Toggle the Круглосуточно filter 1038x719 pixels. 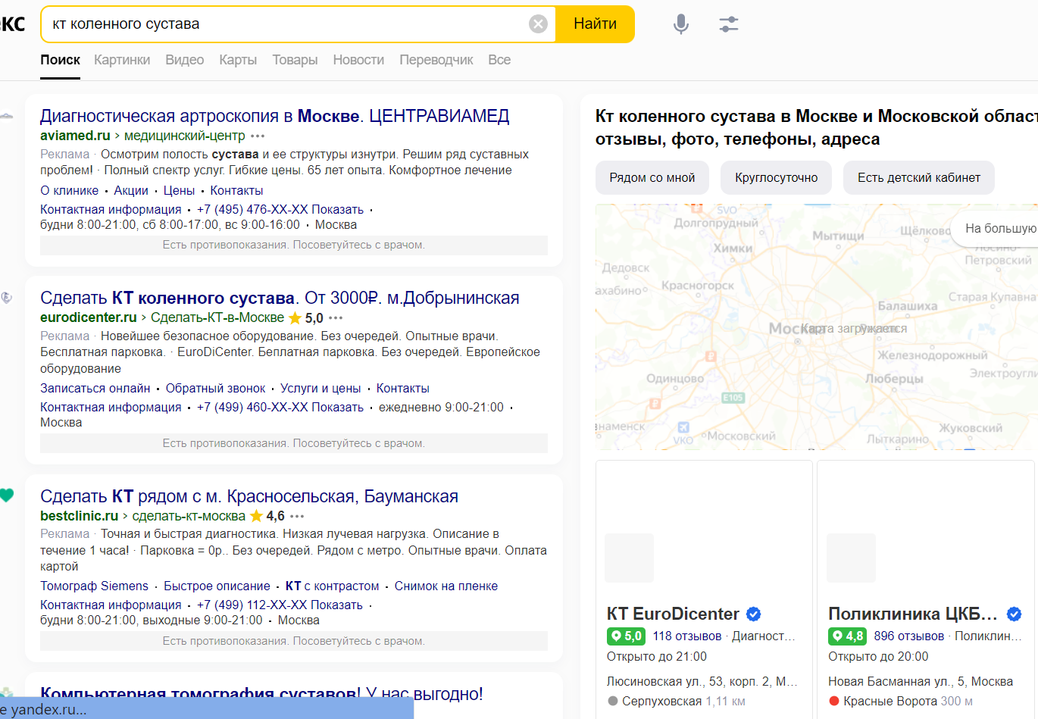(x=777, y=177)
